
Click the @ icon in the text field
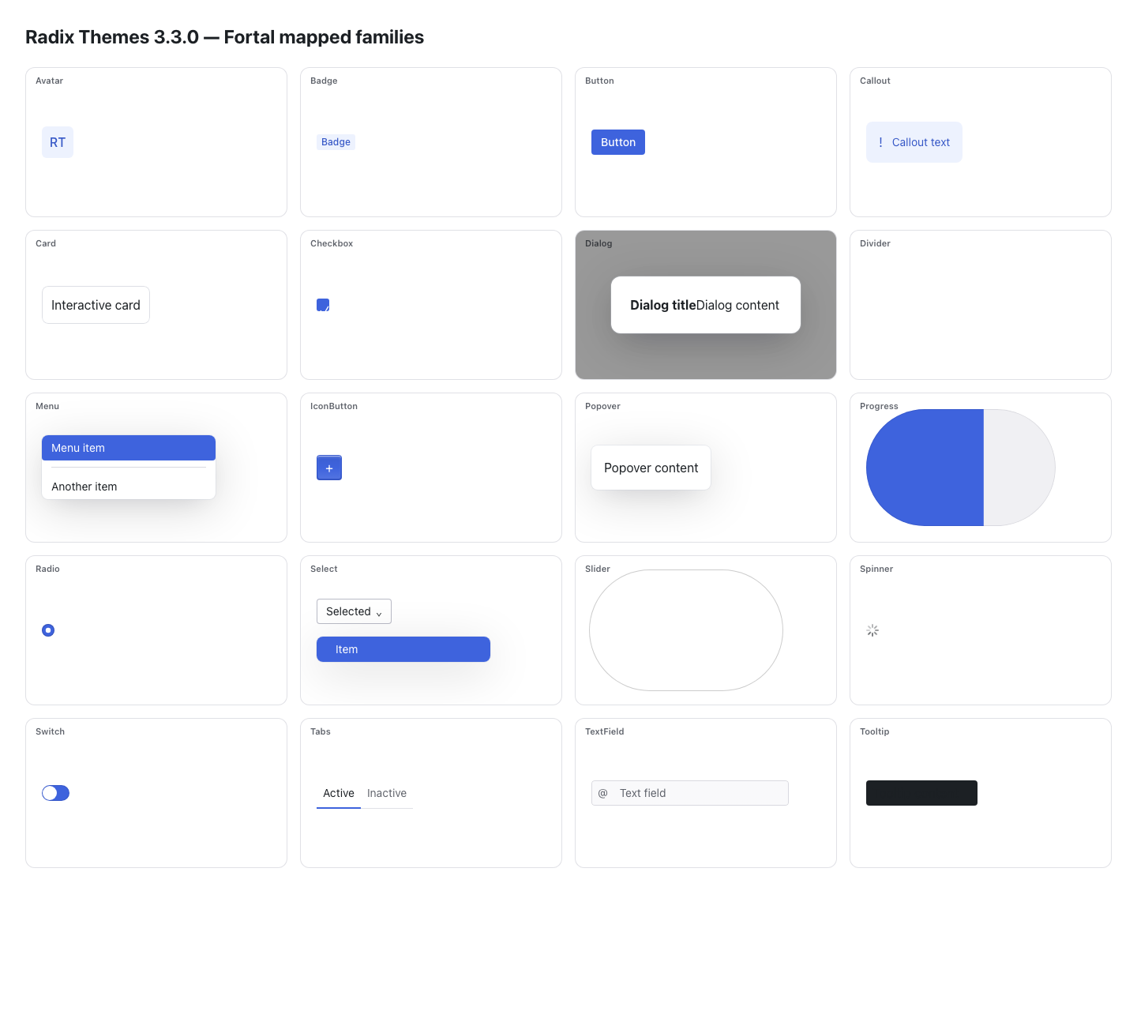point(603,793)
